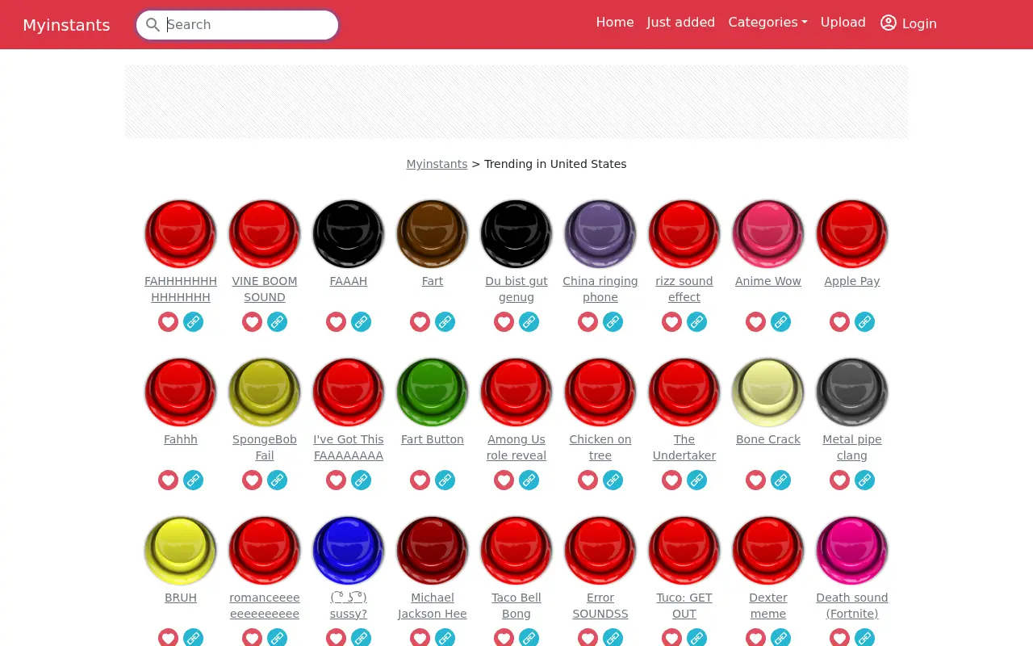Favorite the FAHHHHHHHHHHHHHHH sound with heart icon
Image resolution: width=1033 pixels, height=646 pixels.
168,322
